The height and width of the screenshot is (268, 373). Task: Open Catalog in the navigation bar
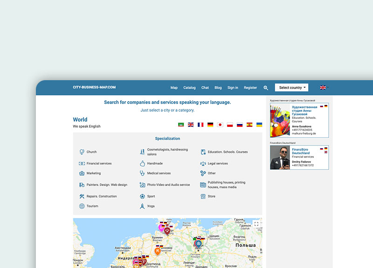(189, 88)
